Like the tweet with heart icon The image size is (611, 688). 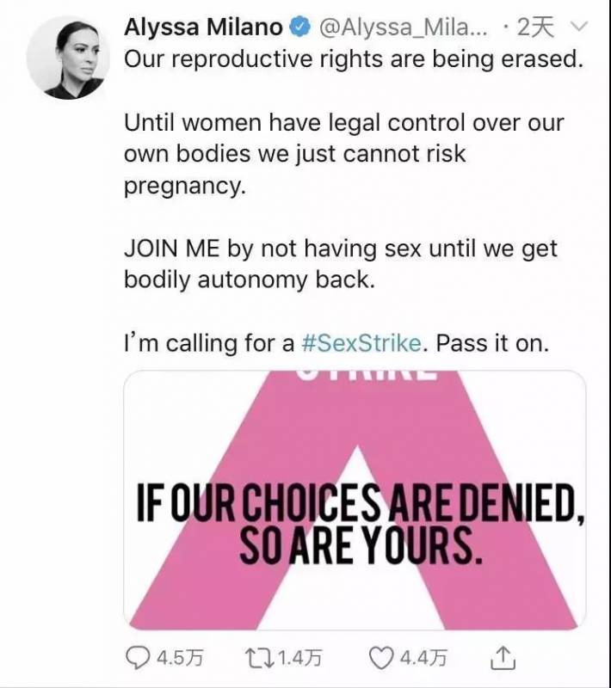(380, 659)
